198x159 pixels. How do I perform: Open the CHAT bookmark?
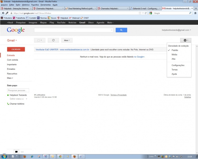84,18
